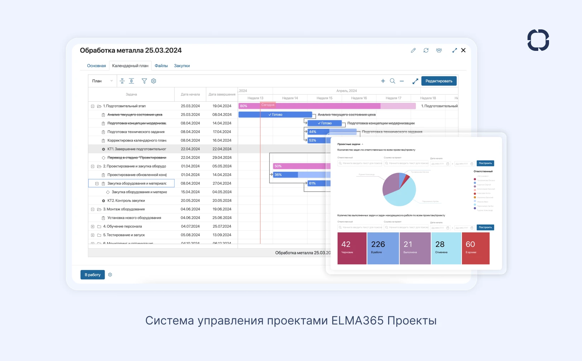The height and width of the screenshot is (361, 582).
Task: Click the Редактировать button
Action: tap(439, 81)
